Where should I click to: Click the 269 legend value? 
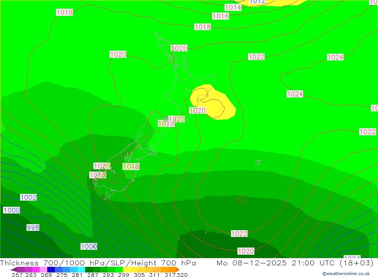tap(46, 275)
